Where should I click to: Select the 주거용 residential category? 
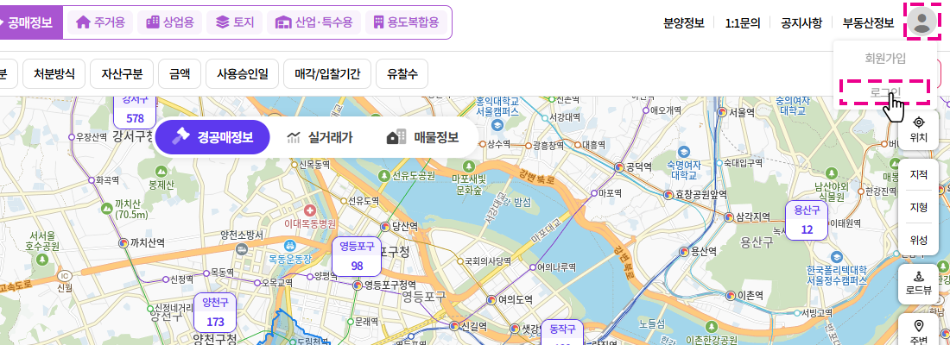[101, 22]
